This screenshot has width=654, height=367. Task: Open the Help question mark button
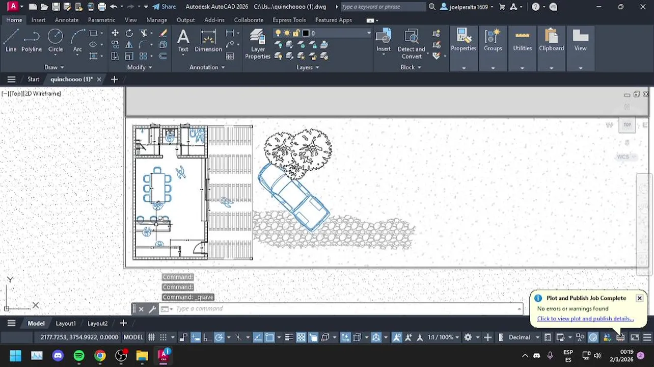[536, 7]
